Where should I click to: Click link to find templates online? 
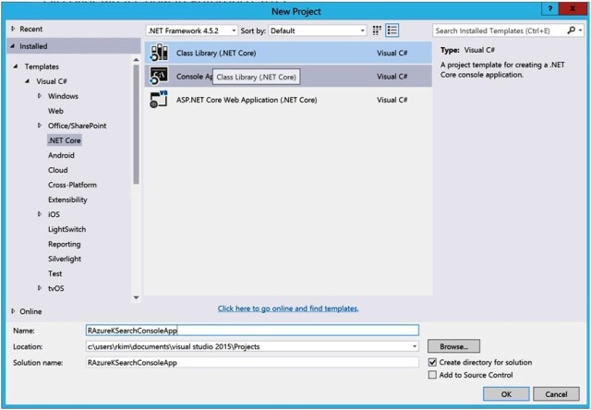point(288,308)
